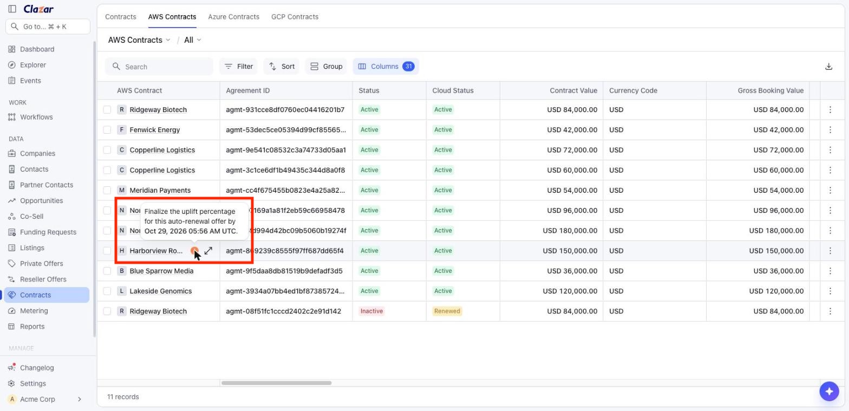Viewport: 849px width, 411px height.
Task: Open Changelog megaphone icon
Action: (x=12, y=368)
